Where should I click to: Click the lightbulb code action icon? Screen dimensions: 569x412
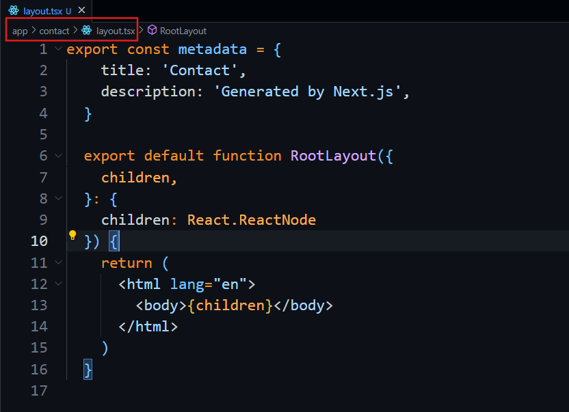(x=72, y=236)
